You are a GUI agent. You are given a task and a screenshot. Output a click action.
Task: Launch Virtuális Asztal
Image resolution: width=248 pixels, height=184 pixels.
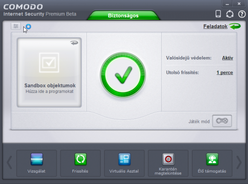tap(124, 163)
